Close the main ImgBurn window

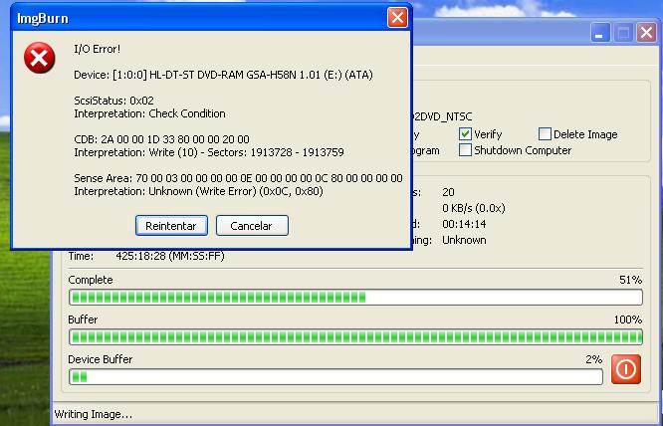click(x=646, y=33)
